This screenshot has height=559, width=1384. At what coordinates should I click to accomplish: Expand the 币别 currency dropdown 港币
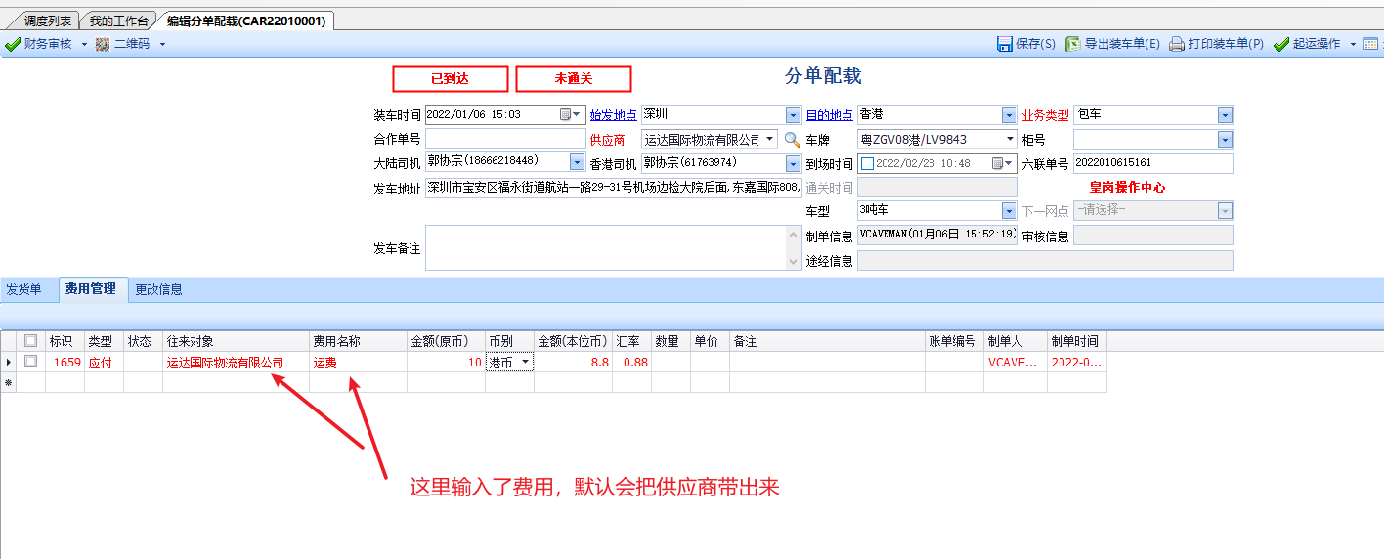tap(526, 362)
